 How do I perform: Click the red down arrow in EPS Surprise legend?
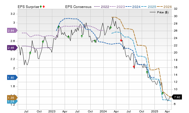pos(44,7)
